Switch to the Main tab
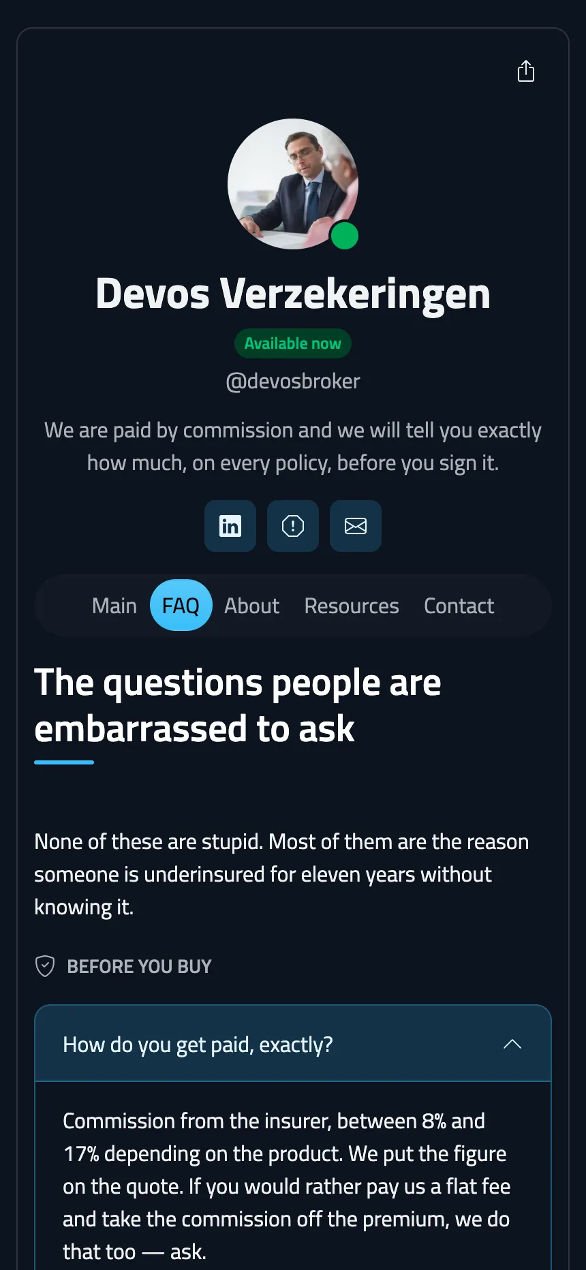Image resolution: width=586 pixels, height=1270 pixels. click(x=114, y=606)
